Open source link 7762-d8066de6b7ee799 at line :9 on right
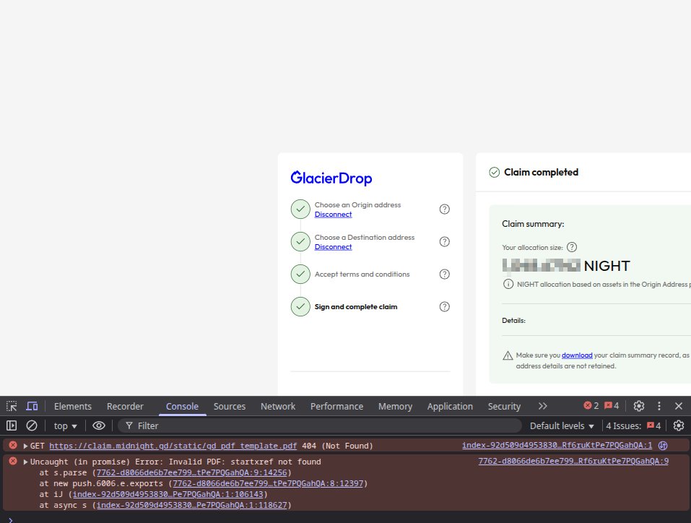Image resolution: width=691 pixels, height=523 pixels. click(x=573, y=462)
